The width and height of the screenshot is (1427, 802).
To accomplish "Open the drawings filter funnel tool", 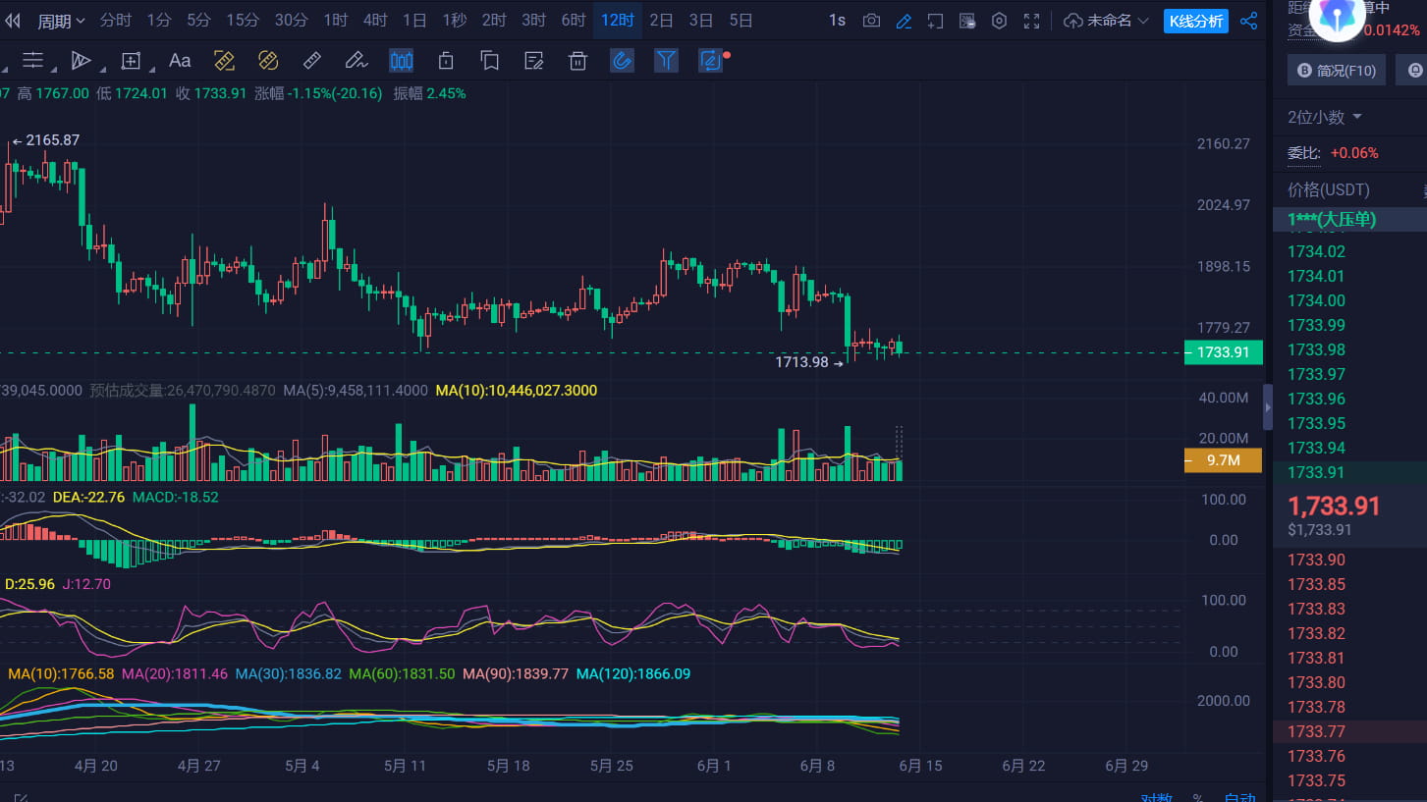I will pyautogui.click(x=666, y=60).
